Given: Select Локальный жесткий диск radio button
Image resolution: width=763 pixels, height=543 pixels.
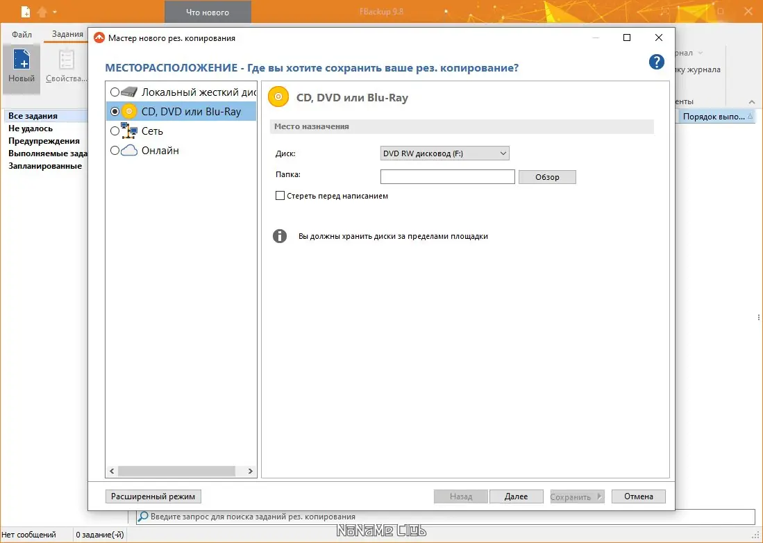Looking at the screenshot, I should pos(115,92).
